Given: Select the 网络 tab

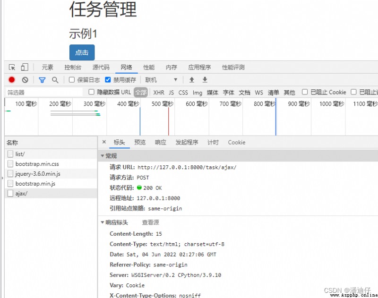Looking at the screenshot, I should 126,67.
